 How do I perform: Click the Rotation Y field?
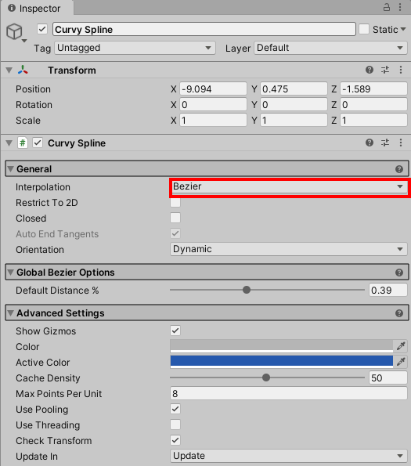294,105
